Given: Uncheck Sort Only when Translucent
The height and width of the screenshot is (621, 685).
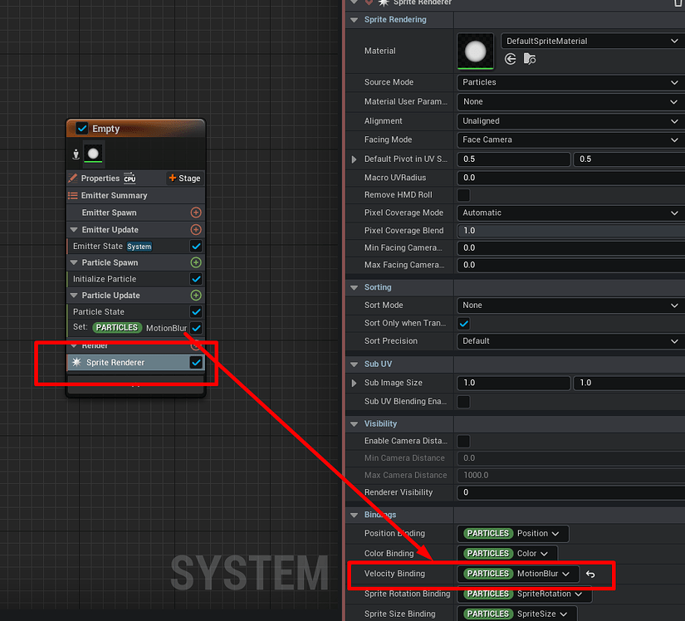Looking at the screenshot, I should [x=464, y=323].
